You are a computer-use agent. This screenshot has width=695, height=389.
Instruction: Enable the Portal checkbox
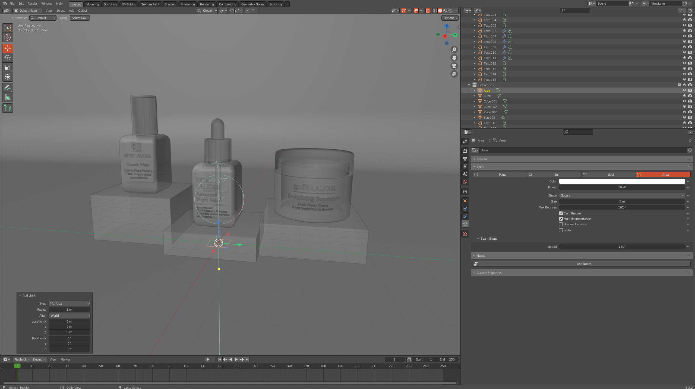click(561, 230)
